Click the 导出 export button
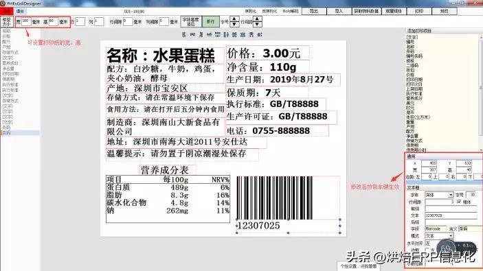Image resolution: width=483 pixels, height=271 pixels. 313,11
